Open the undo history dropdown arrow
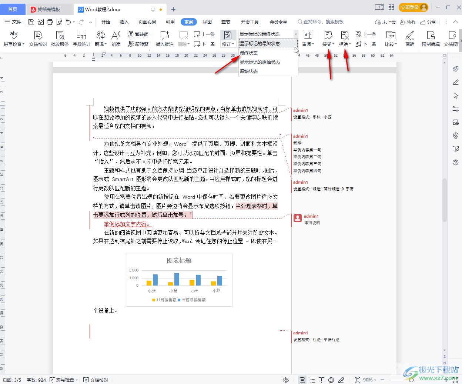Viewport: 462px width, 384px height. point(74,22)
